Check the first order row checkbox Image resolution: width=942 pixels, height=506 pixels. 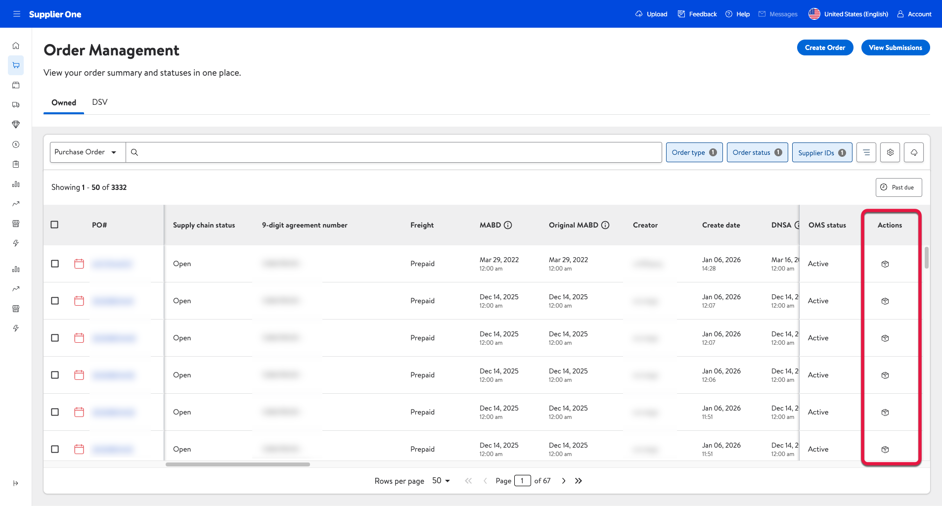[55, 264]
